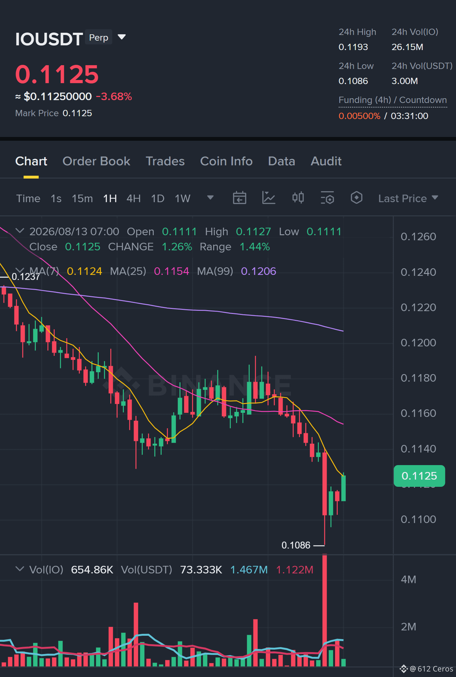Tap the hexagon chart preferences icon
Screen dimensions: 456x677
(356, 198)
